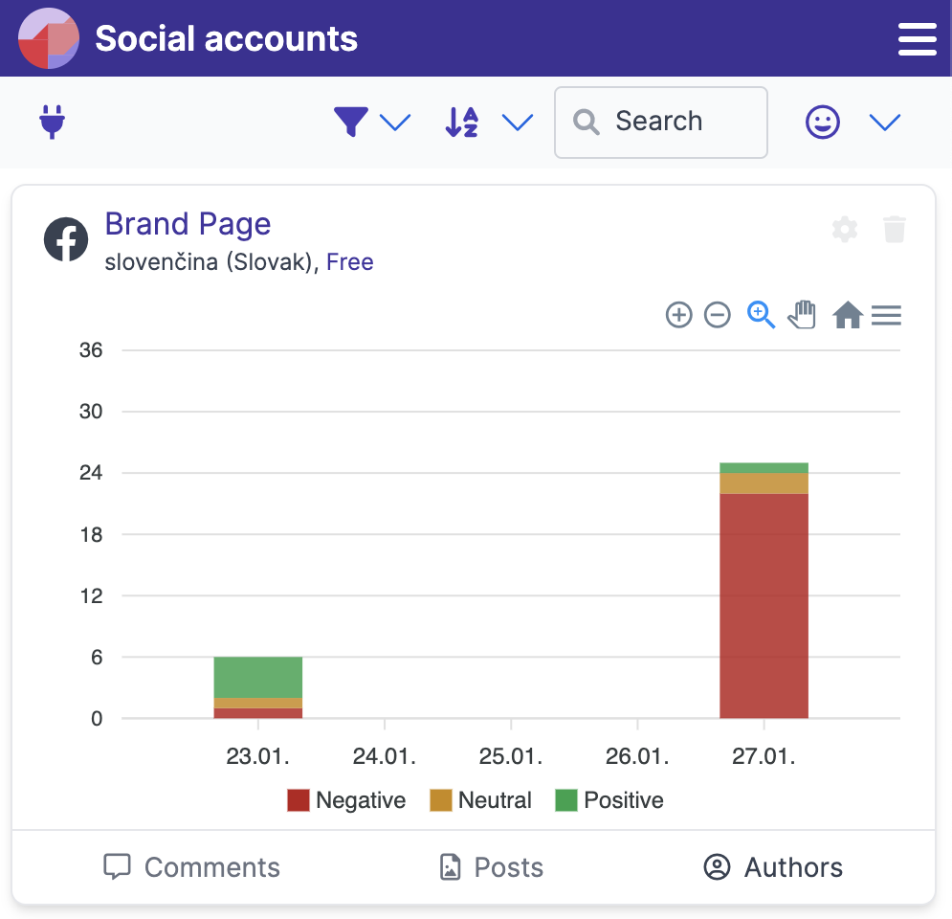Click the Facebook icon of Brand Page

click(x=66, y=239)
